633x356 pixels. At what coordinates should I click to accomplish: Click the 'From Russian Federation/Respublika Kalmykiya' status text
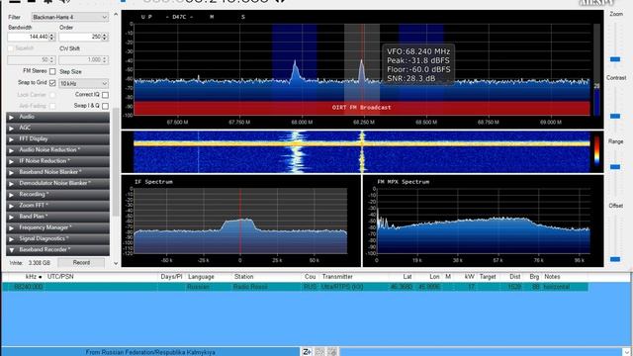(150, 352)
